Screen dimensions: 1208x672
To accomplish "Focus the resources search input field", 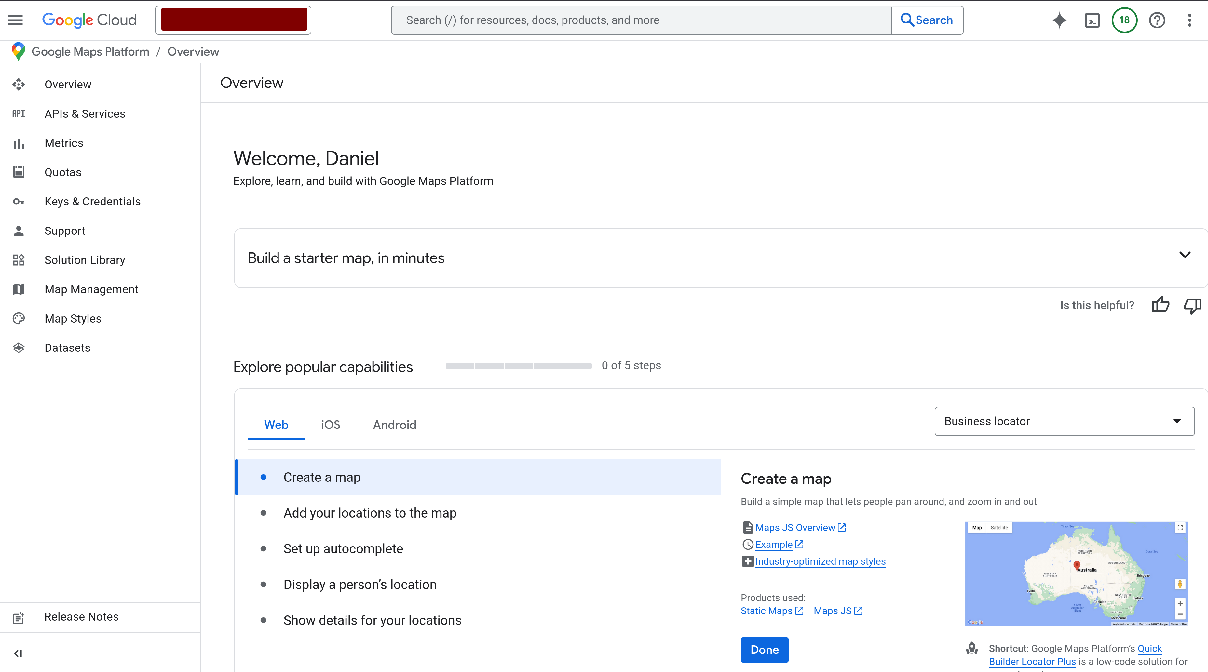I will [x=640, y=20].
